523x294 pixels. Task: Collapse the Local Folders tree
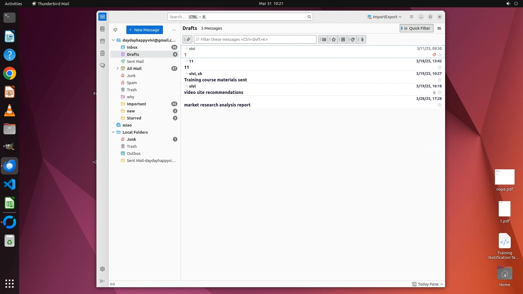pos(113,132)
